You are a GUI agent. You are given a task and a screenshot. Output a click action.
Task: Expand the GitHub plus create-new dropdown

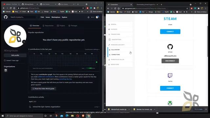[93, 17]
